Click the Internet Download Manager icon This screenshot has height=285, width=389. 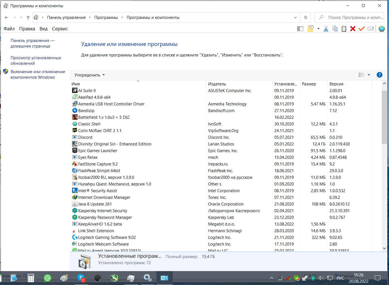pos(75,197)
